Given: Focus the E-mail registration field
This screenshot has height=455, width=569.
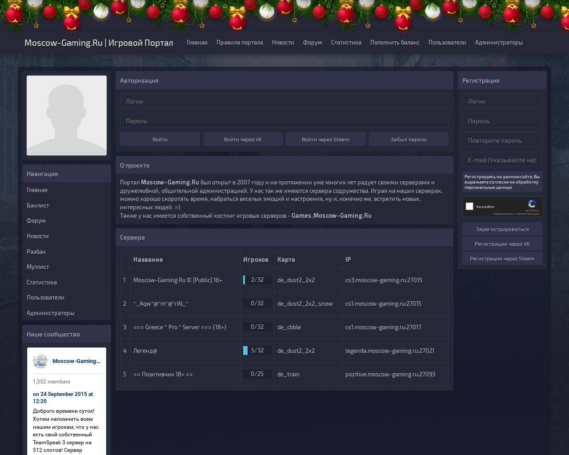Looking at the screenshot, I should click(x=502, y=160).
